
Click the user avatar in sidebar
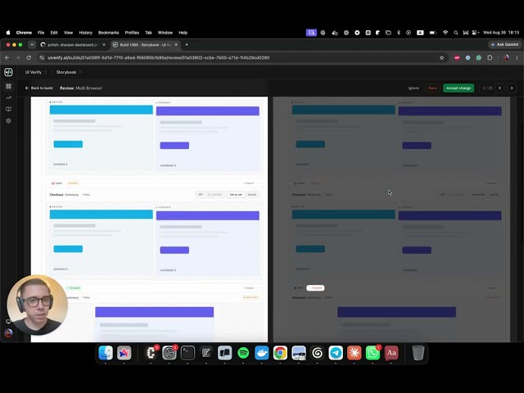[x=8, y=333]
